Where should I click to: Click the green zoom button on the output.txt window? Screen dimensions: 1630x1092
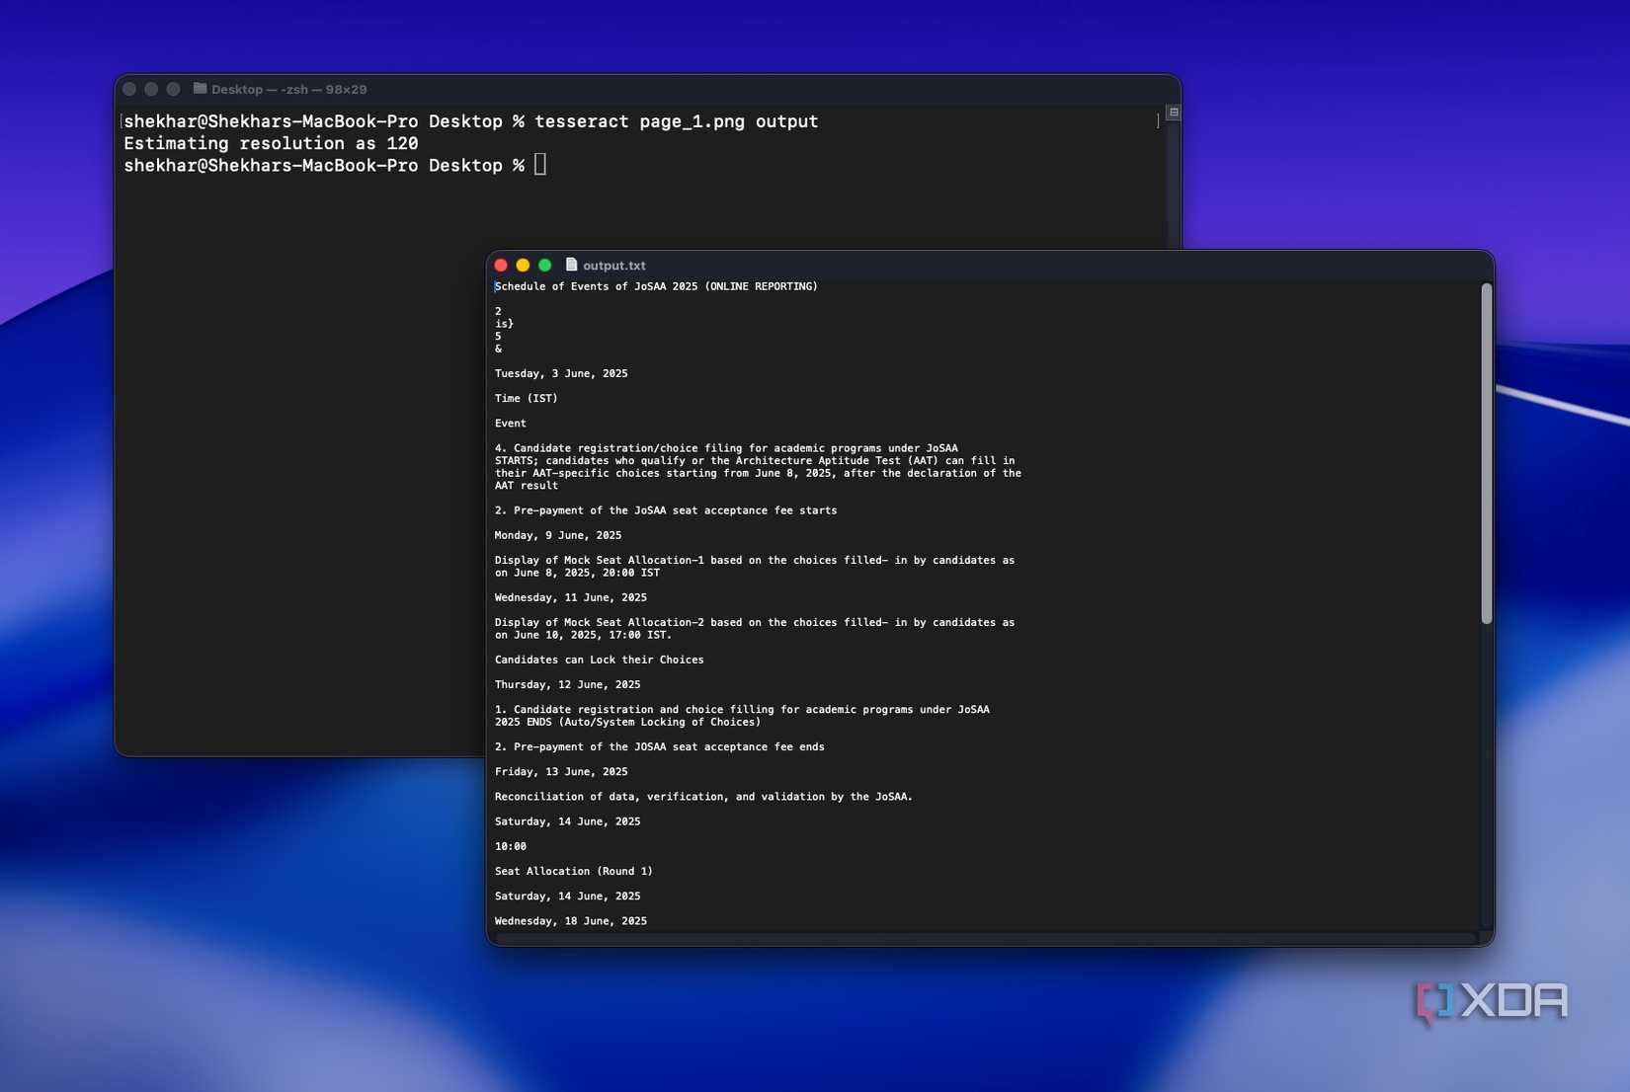(x=545, y=265)
